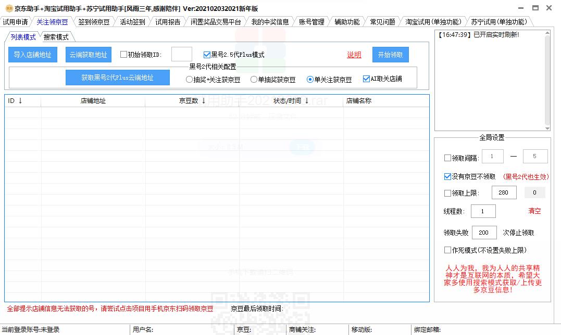The image size is (561, 335).
Task: Enable 作死模式 checkbox
Action: pyautogui.click(x=447, y=250)
